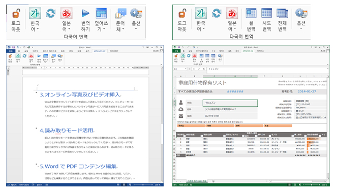337x191 pixels.
Task: Click 로그인 link at Excel ribbon right
Action: click(x=323, y=51)
